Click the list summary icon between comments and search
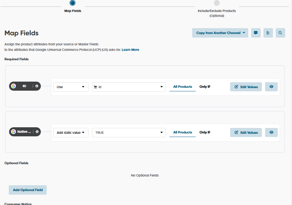The width and height of the screenshot is (292, 205). tap(268, 33)
